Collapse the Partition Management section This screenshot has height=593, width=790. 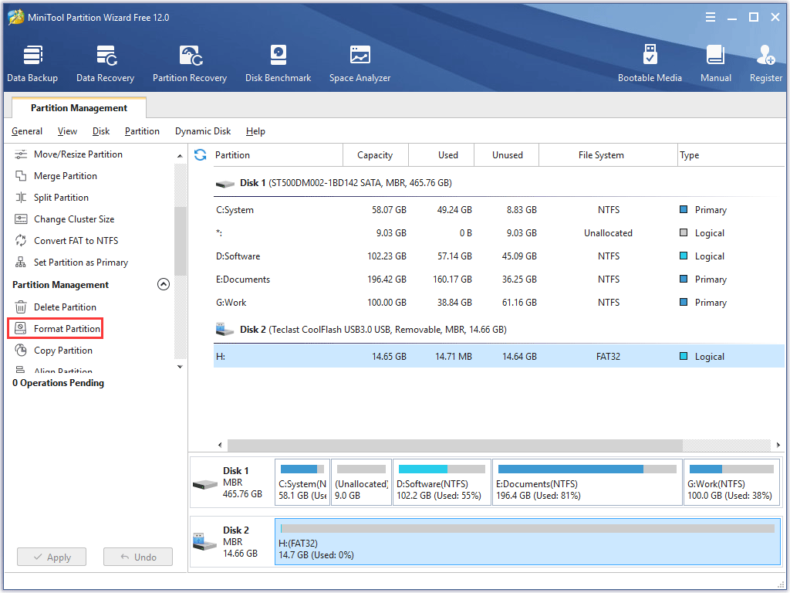164,284
